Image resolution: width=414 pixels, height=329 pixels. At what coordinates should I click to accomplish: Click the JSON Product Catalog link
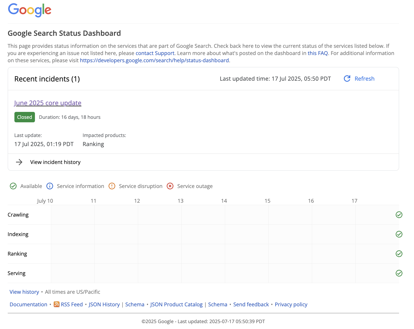[x=176, y=304]
